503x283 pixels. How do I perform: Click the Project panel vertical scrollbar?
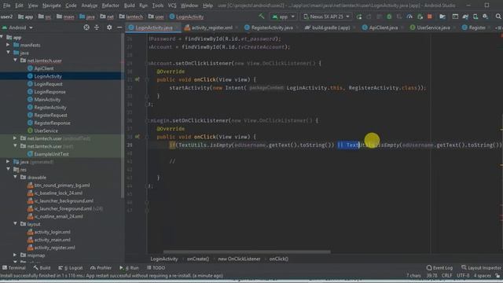click(123, 116)
